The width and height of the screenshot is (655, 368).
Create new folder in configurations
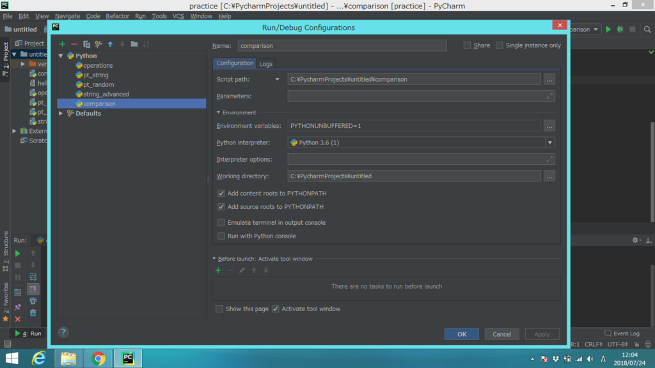pos(134,44)
